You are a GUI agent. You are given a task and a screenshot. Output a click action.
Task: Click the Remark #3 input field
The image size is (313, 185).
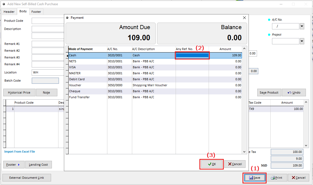click(x=48, y=57)
